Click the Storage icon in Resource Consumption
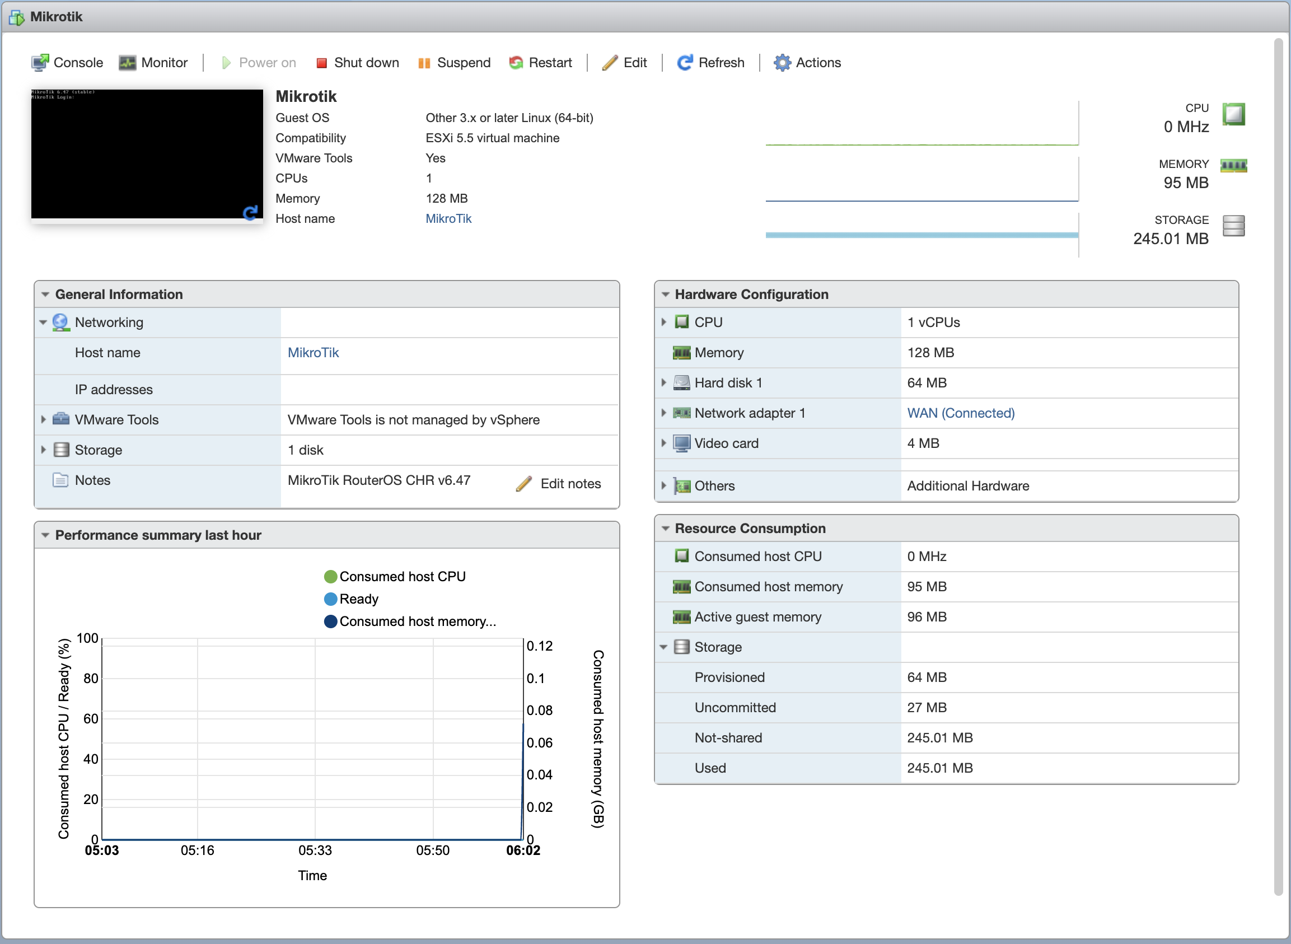This screenshot has width=1291, height=944. click(681, 647)
